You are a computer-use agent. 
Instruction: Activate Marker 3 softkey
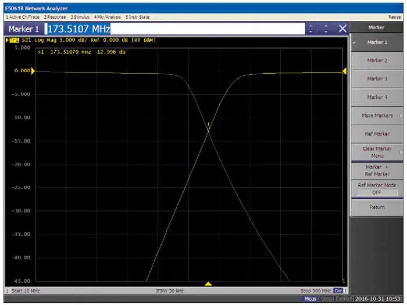pyautogui.click(x=377, y=78)
